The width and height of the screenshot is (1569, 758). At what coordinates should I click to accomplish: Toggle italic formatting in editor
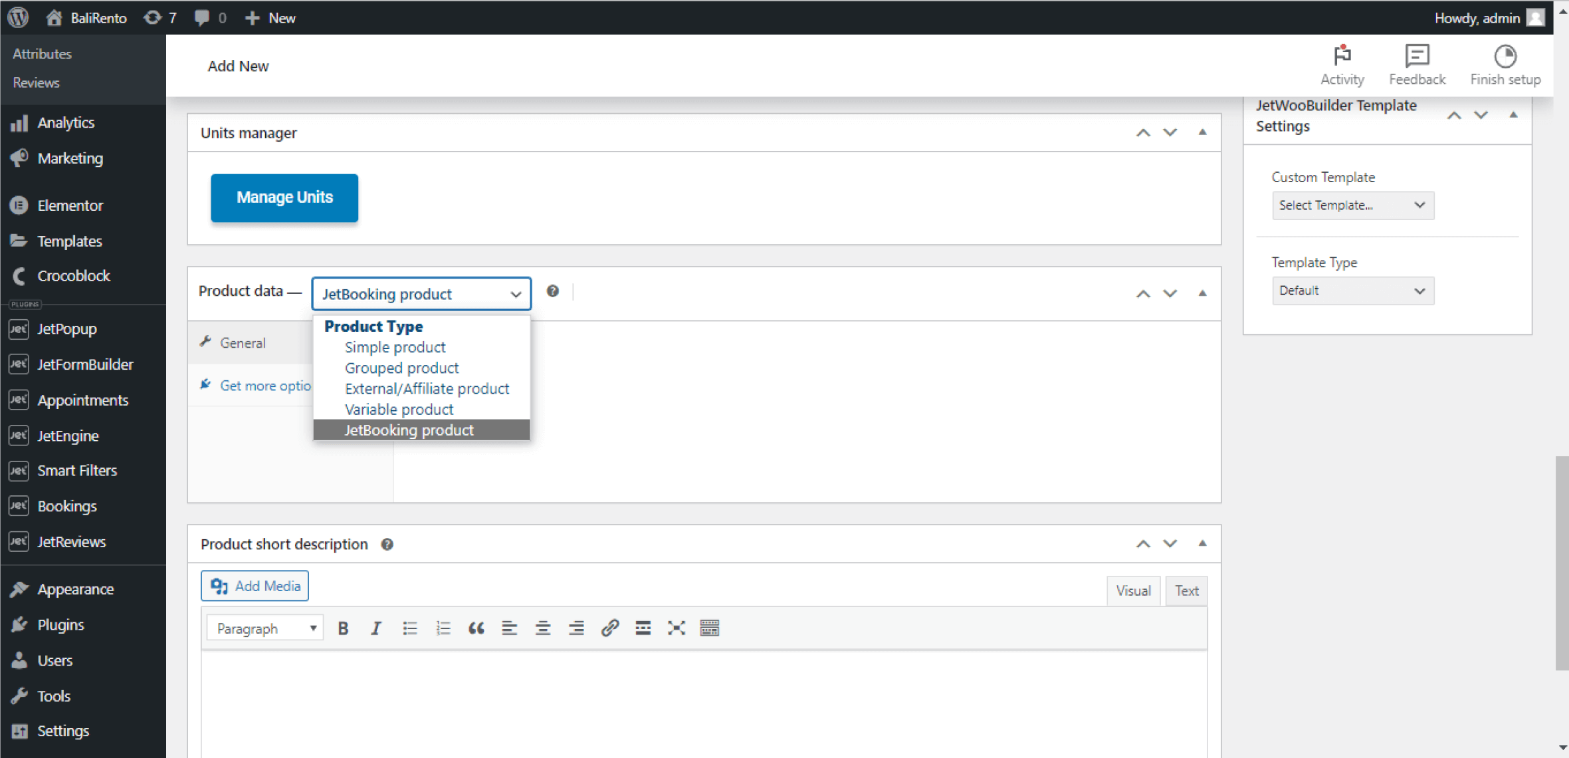[376, 628]
